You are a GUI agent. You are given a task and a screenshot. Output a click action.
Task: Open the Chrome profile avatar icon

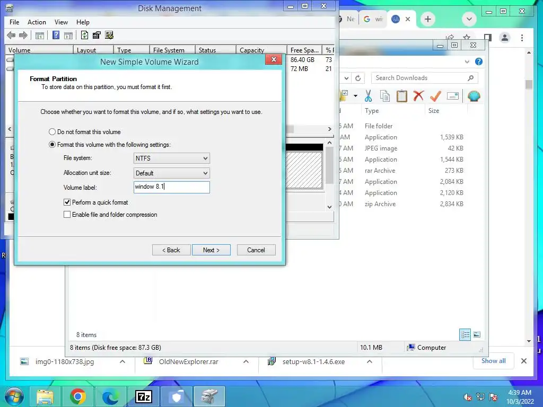click(505, 38)
